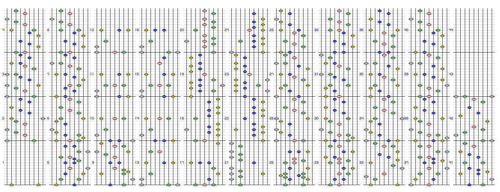Go to the measure 27 label
This screenshot has width=500, height=192.
271,74
